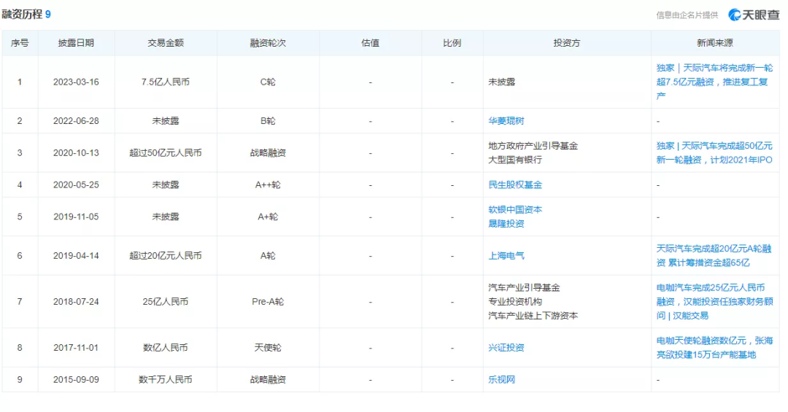Select the date cell 2015-09-09
Screen dimensions: 788x412
click(x=76, y=379)
